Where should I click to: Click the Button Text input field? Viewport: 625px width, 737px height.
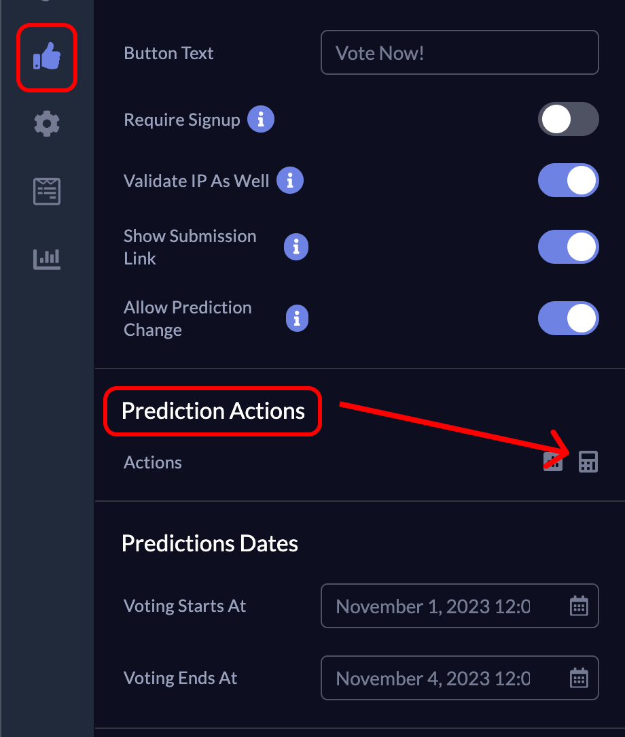point(459,53)
